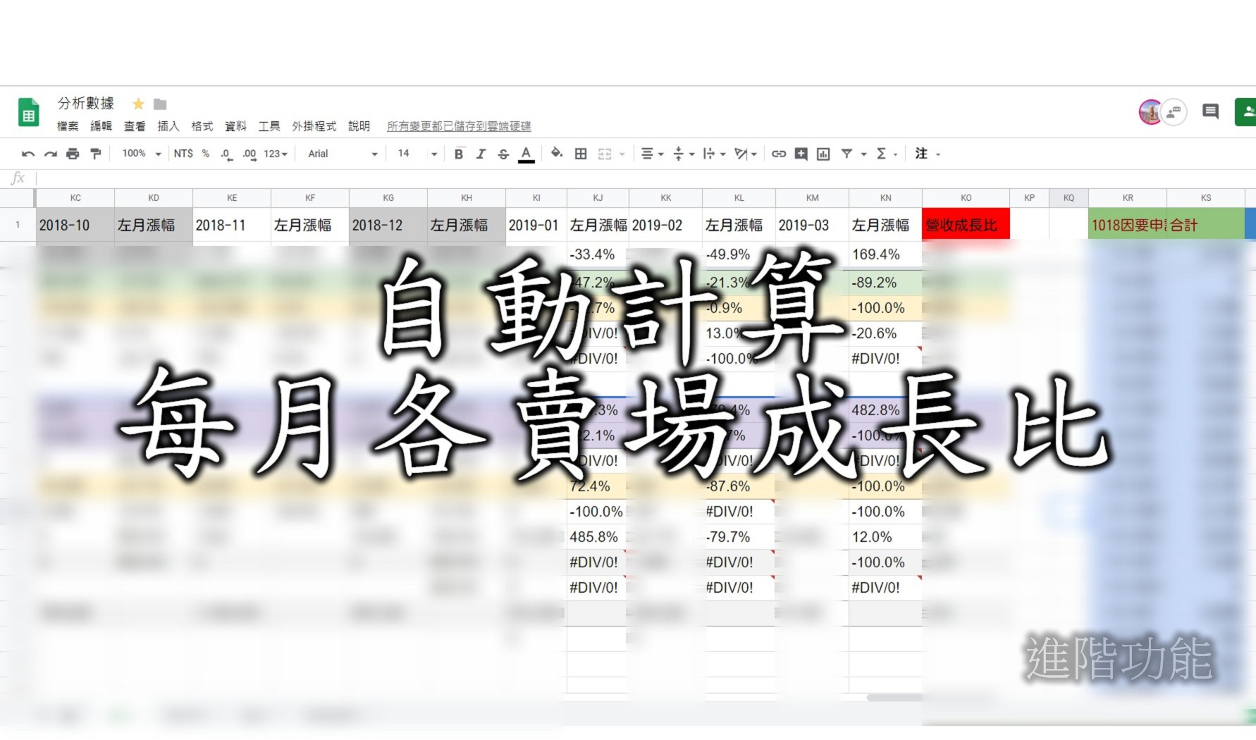Open the font size dropdown
Image resolution: width=1256 pixels, height=740 pixels.
click(416, 153)
